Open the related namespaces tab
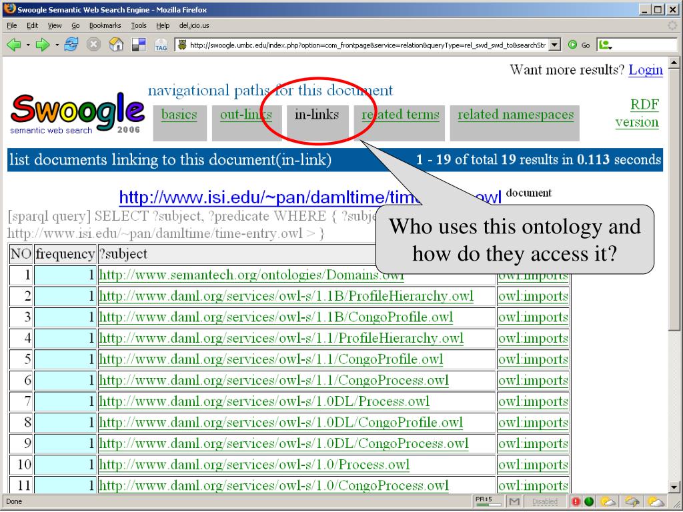Screen dimensions: 683x512 [x=516, y=115]
